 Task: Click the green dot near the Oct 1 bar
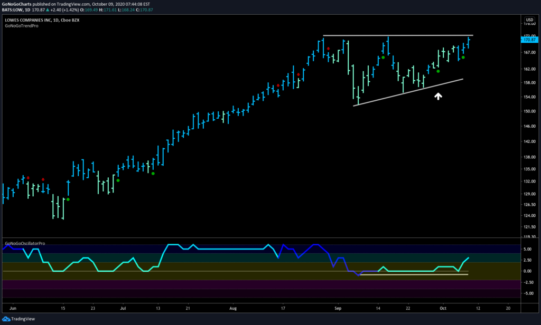(438, 71)
